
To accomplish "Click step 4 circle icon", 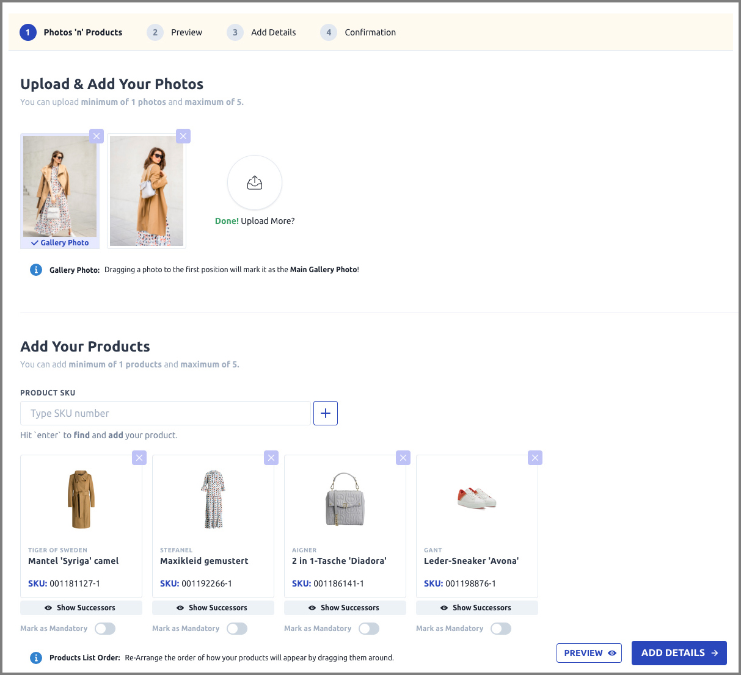I will click(329, 32).
